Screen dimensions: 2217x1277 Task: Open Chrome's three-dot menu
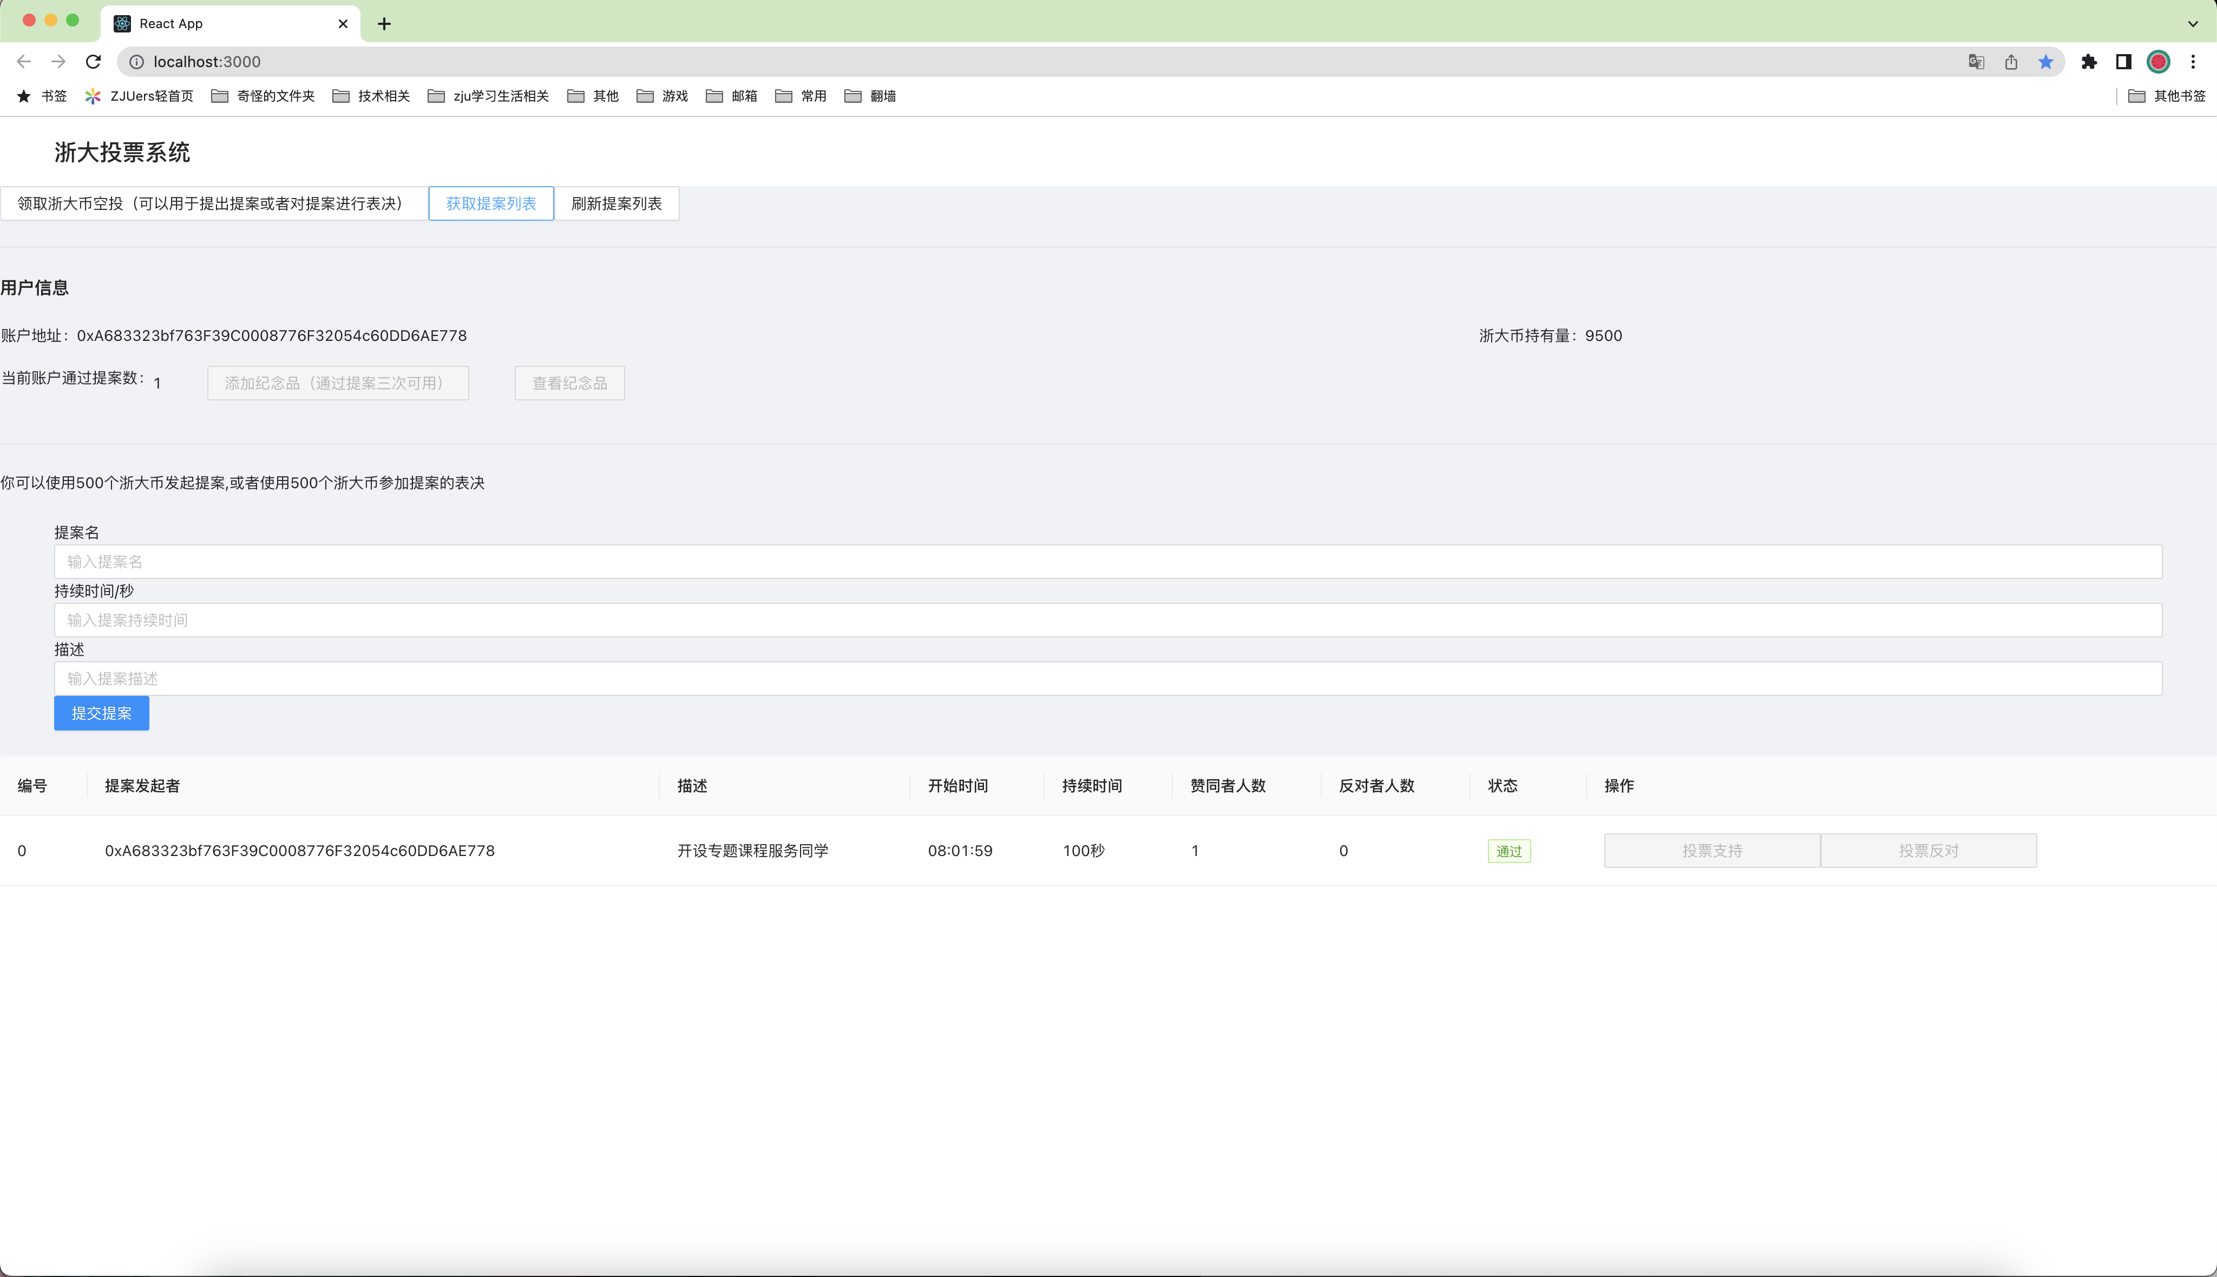tap(2193, 61)
